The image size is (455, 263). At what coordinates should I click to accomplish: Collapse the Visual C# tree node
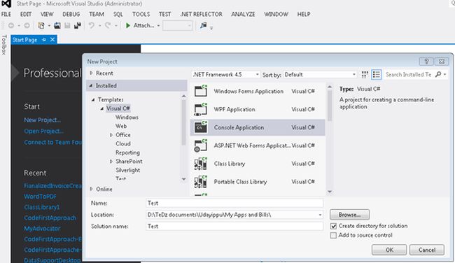pos(102,108)
